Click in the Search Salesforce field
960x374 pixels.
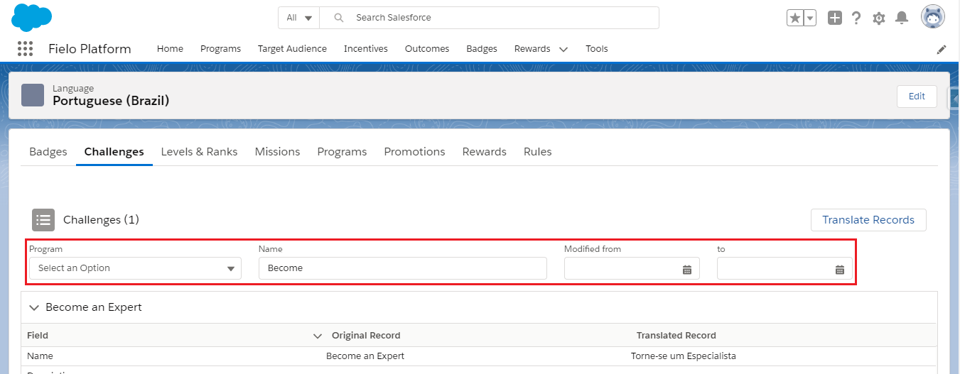pyautogui.click(x=490, y=18)
